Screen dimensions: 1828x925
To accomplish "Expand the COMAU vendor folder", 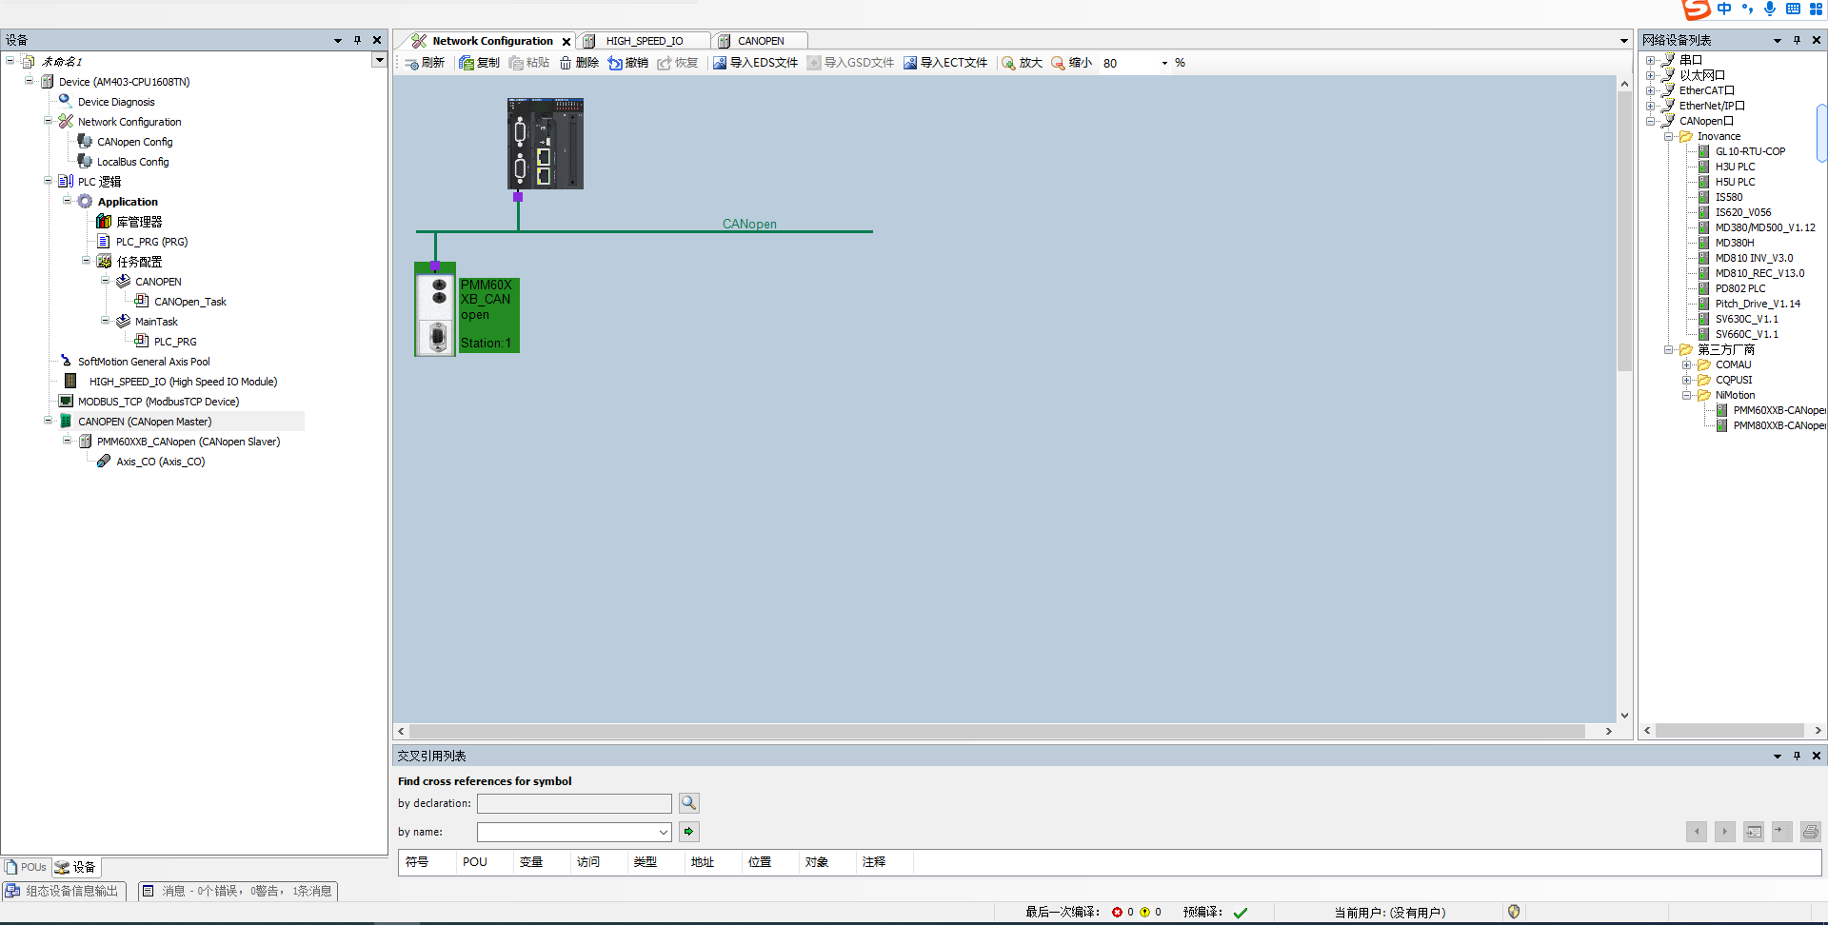I will [1686, 364].
